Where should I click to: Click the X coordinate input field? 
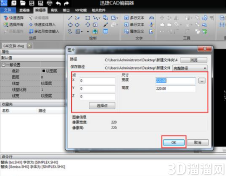[x=98, y=81]
